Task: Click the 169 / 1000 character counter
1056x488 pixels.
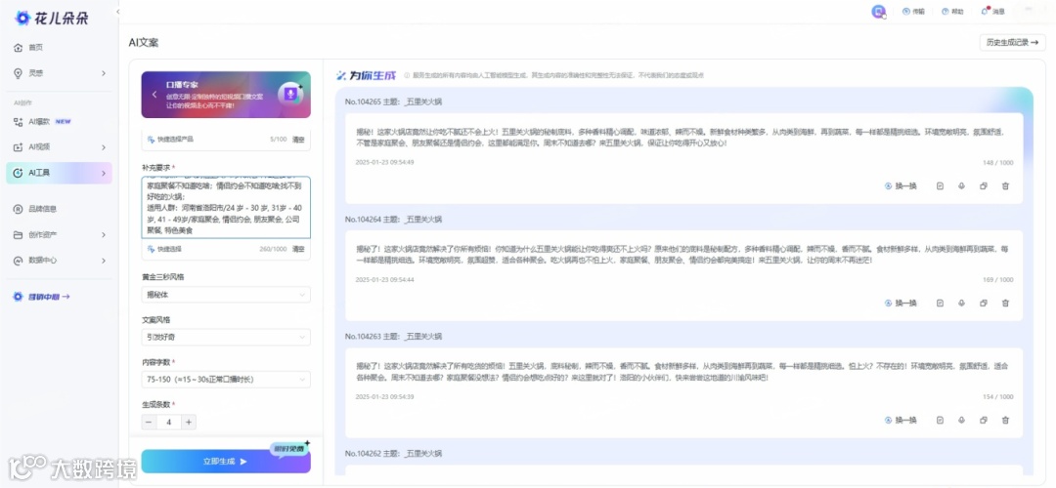Action: point(997,280)
